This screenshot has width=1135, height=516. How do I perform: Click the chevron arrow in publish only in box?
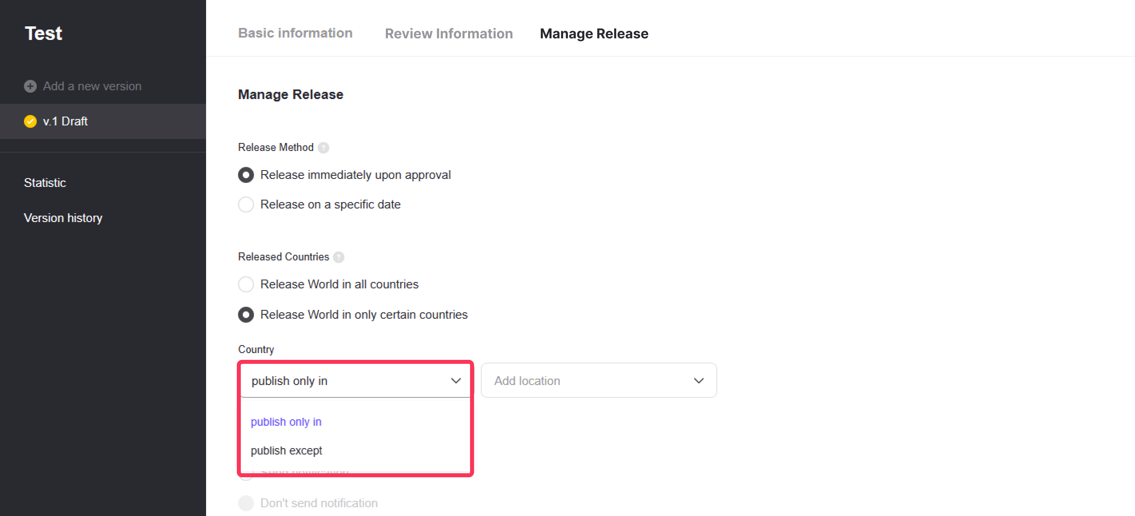pos(456,380)
